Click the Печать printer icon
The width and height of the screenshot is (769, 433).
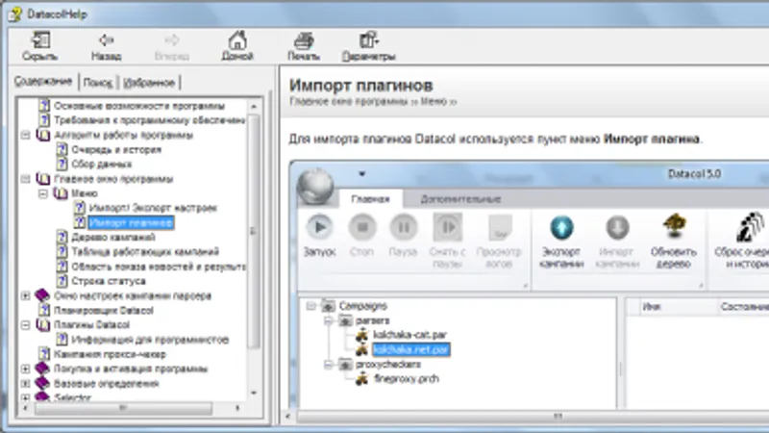click(304, 40)
